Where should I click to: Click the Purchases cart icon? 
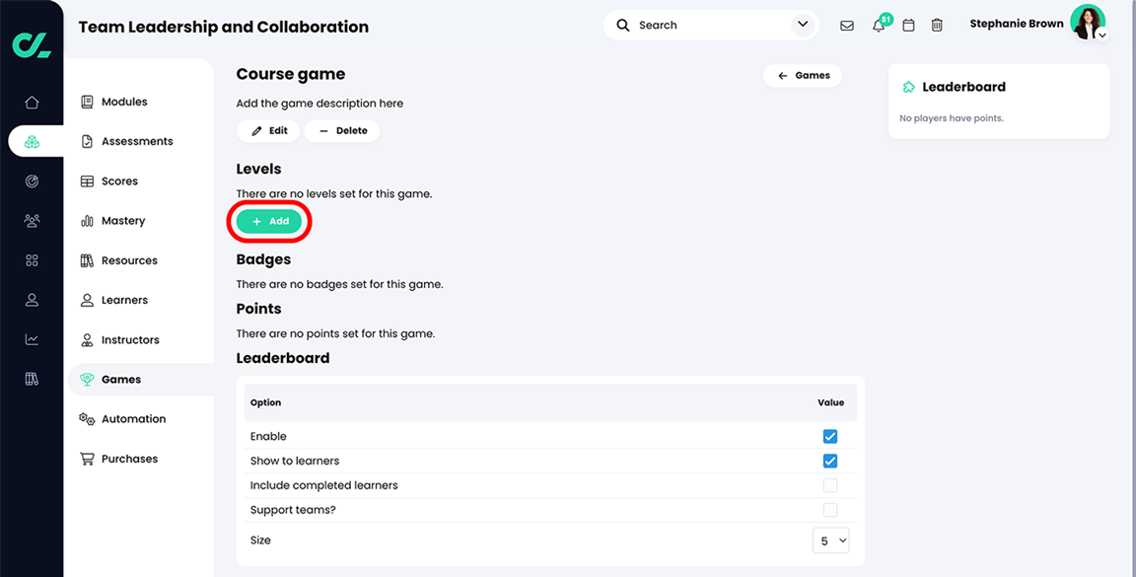[87, 459]
